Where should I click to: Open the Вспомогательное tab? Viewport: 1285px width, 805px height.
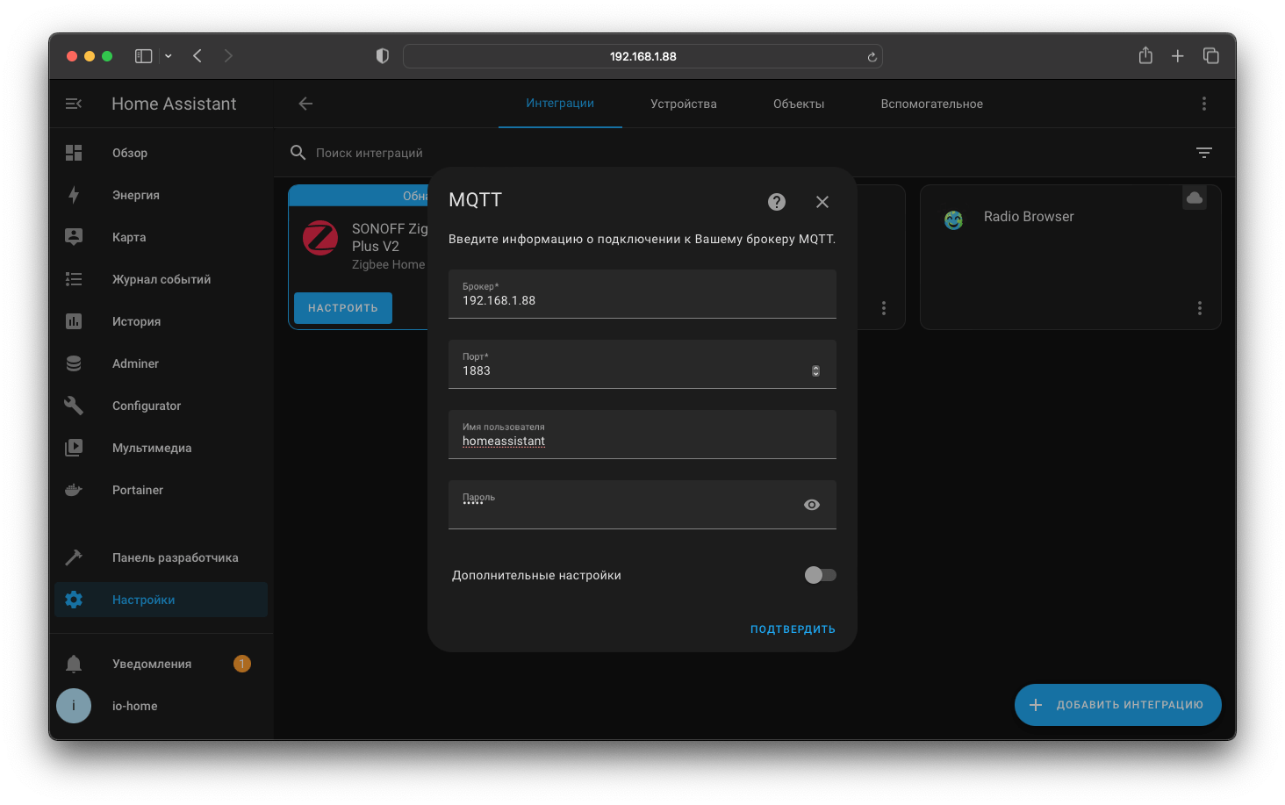[x=931, y=103]
